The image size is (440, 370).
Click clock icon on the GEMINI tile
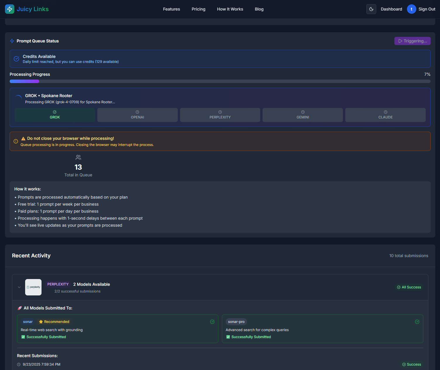pos(303,112)
